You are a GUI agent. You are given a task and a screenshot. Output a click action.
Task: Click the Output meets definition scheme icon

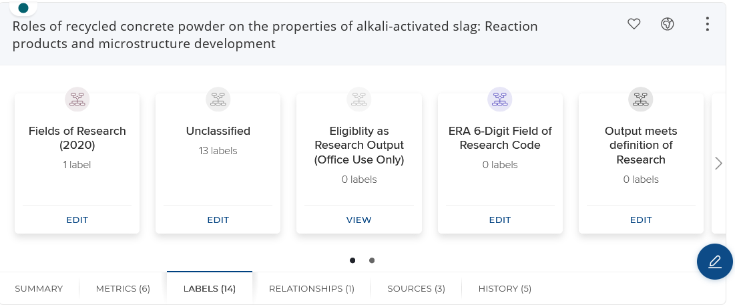[x=641, y=99]
